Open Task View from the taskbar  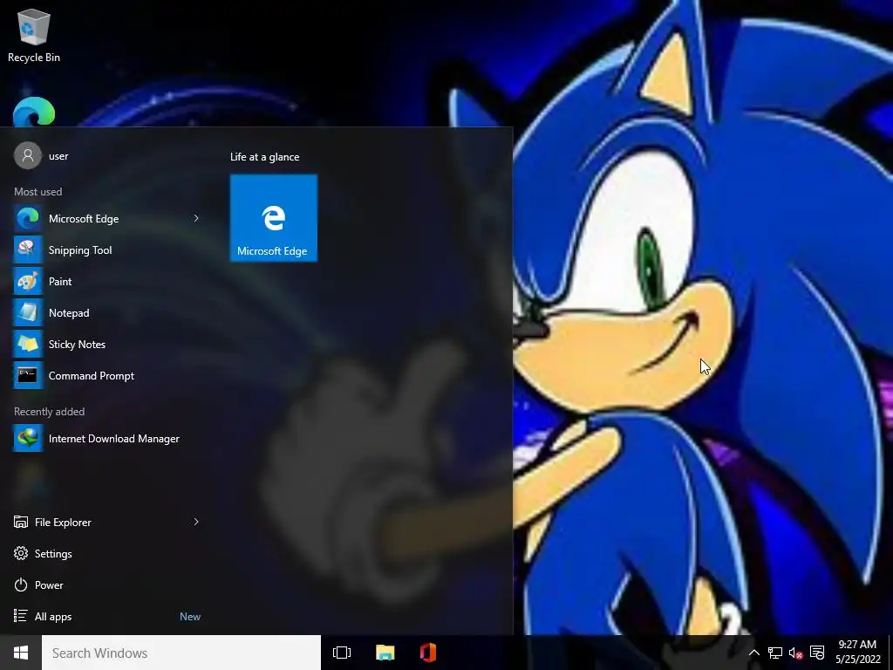point(342,653)
